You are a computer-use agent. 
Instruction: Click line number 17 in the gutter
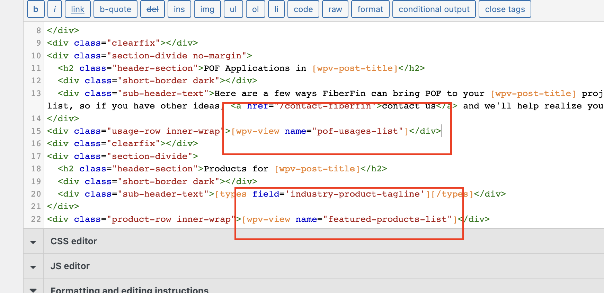[x=36, y=157]
